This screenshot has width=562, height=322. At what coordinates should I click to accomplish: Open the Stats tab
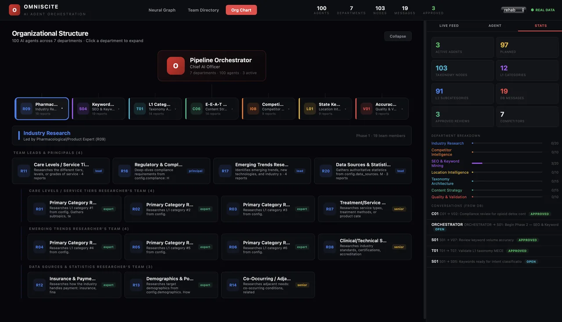pyautogui.click(x=540, y=26)
